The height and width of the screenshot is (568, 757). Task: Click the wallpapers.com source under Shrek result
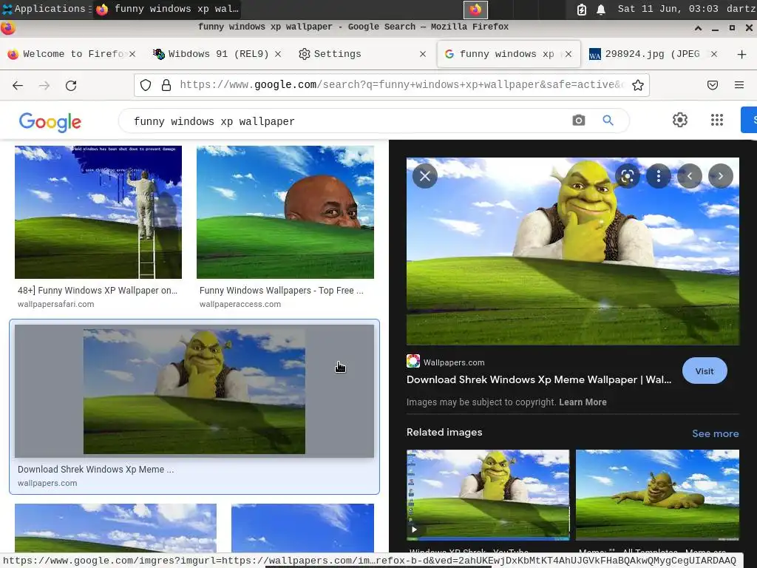pyautogui.click(x=47, y=483)
